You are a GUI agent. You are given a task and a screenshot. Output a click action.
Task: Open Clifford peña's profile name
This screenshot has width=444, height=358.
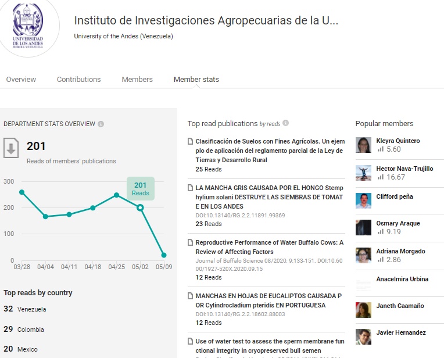[x=395, y=196]
